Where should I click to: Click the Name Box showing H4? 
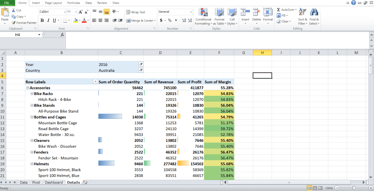[22, 35]
